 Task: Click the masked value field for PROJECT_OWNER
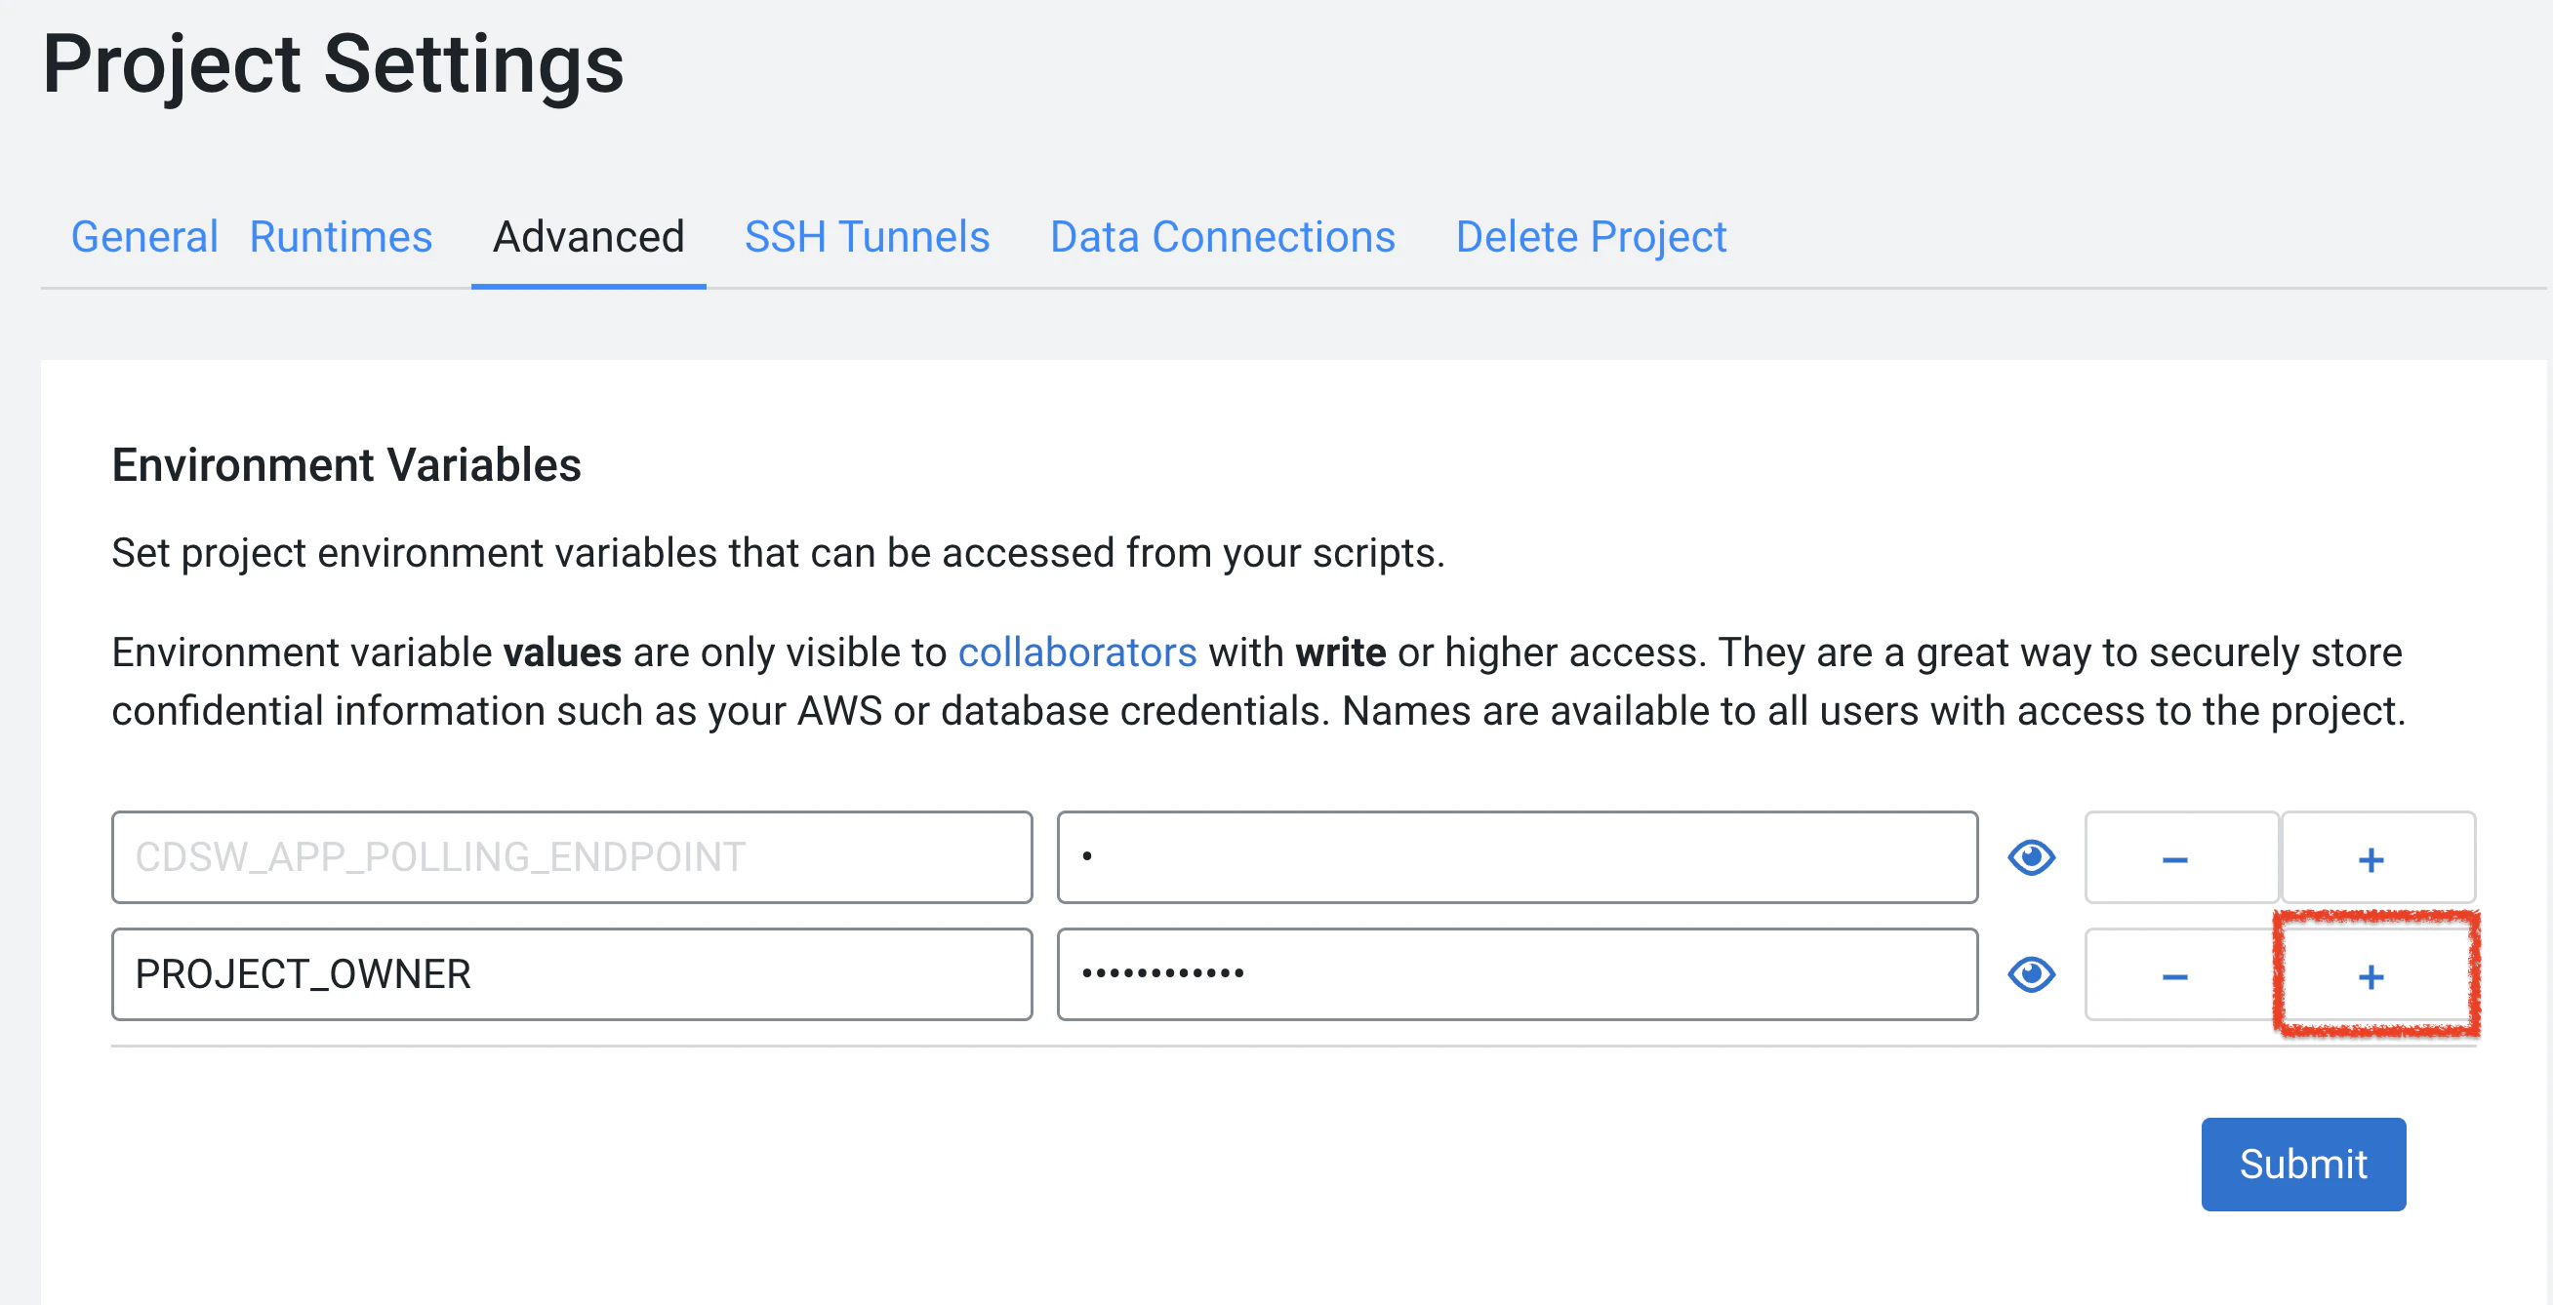1517,975
